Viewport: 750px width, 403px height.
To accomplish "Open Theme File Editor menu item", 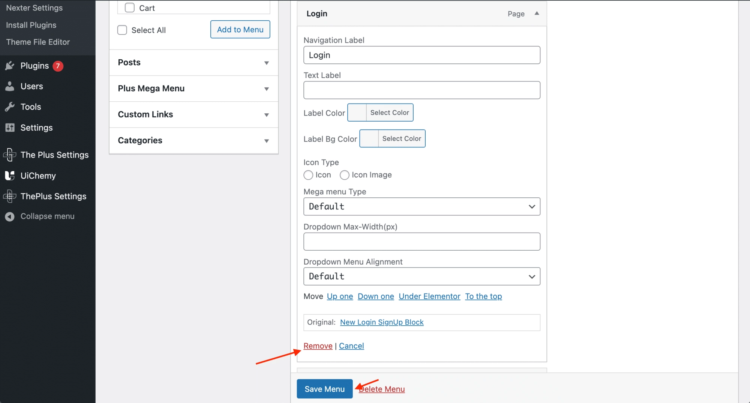I will pos(38,42).
